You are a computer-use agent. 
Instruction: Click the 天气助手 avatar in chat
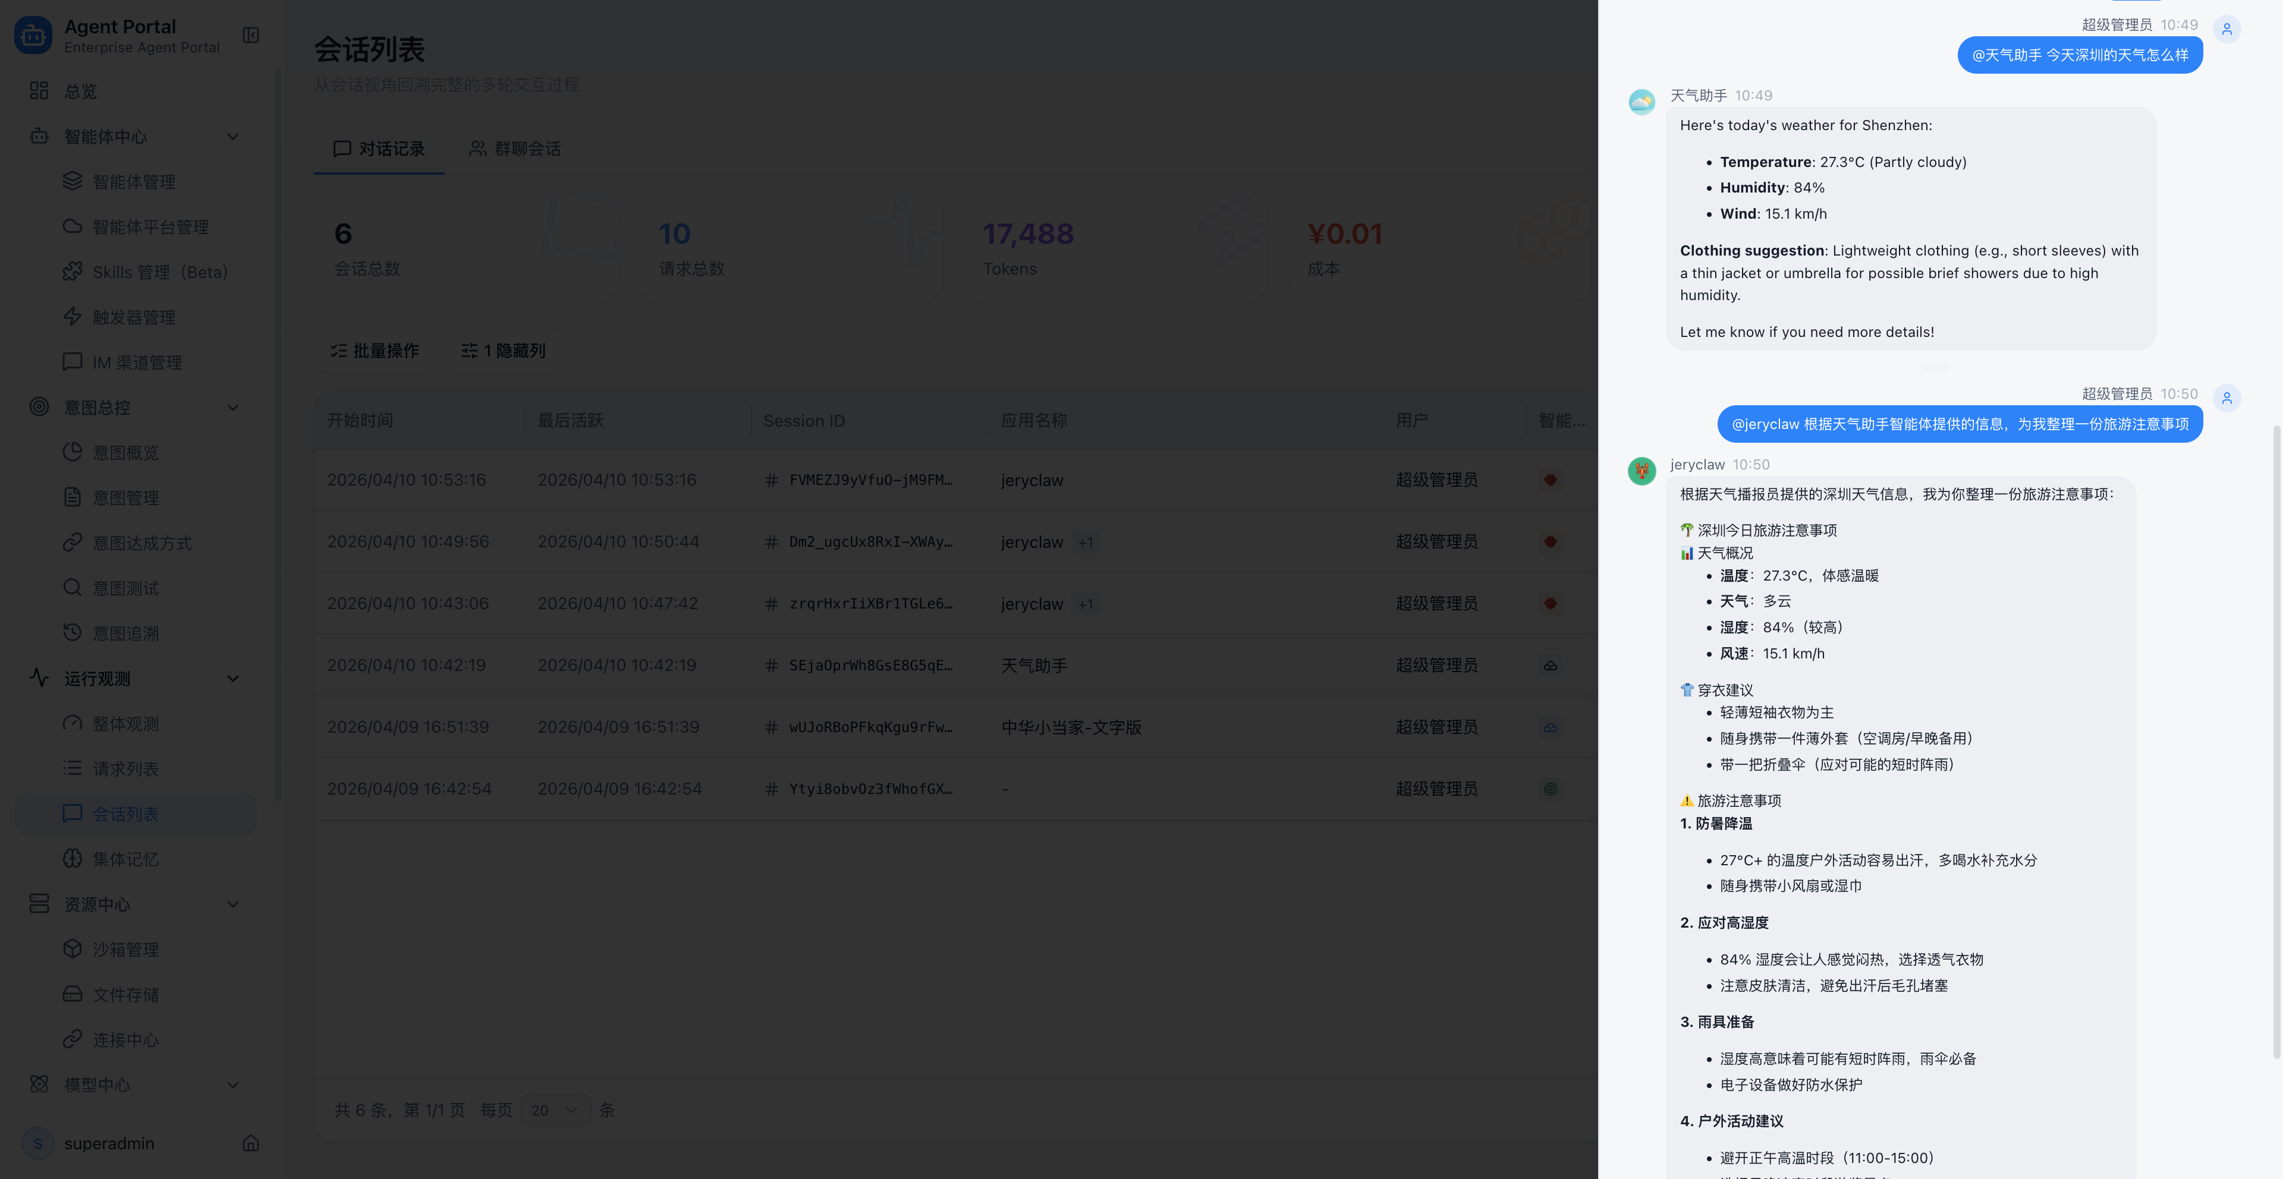(1642, 102)
